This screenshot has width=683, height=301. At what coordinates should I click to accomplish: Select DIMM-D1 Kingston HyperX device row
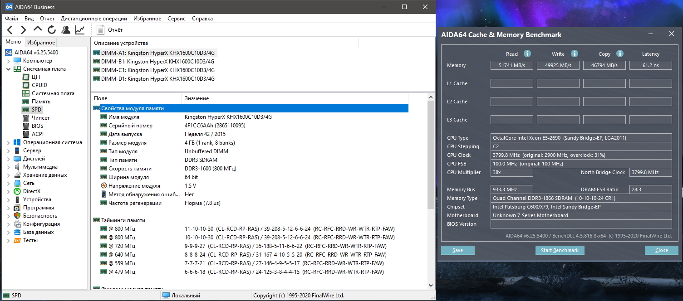tap(154, 78)
